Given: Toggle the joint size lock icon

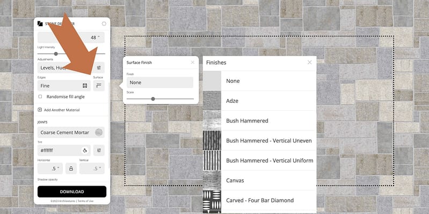Looking at the screenshot, I should click(71, 168).
